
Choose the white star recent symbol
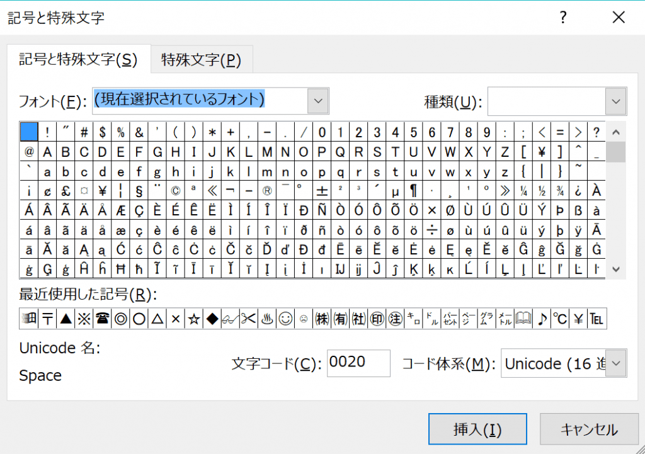(x=194, y=319)
